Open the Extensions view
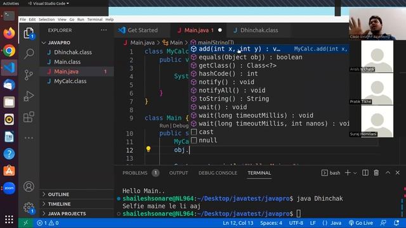This screenshot has height=228, width=406. tap(29, 117)
